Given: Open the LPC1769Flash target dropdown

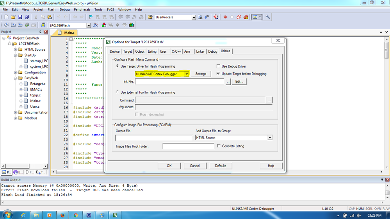Looking at the screenshot, I should coord(88,25).
